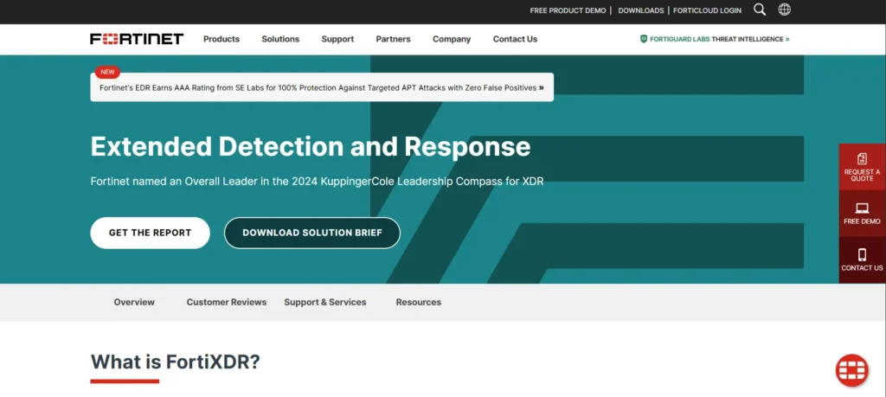Click the Fortinet logo
Screen dimensions: 886x397
137,39
